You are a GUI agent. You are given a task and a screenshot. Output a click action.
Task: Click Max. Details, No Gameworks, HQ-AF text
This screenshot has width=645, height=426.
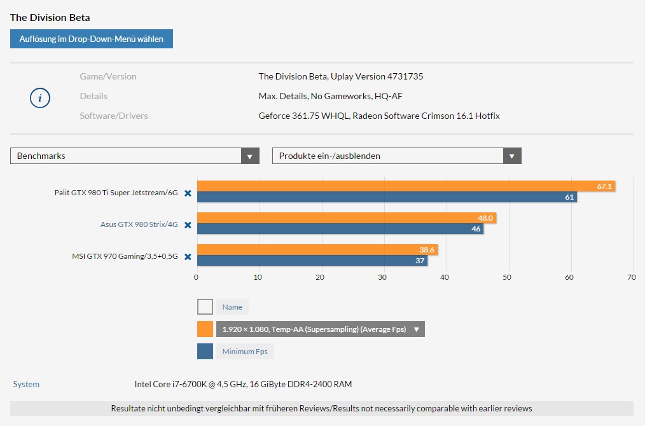(x=330, y=96)
